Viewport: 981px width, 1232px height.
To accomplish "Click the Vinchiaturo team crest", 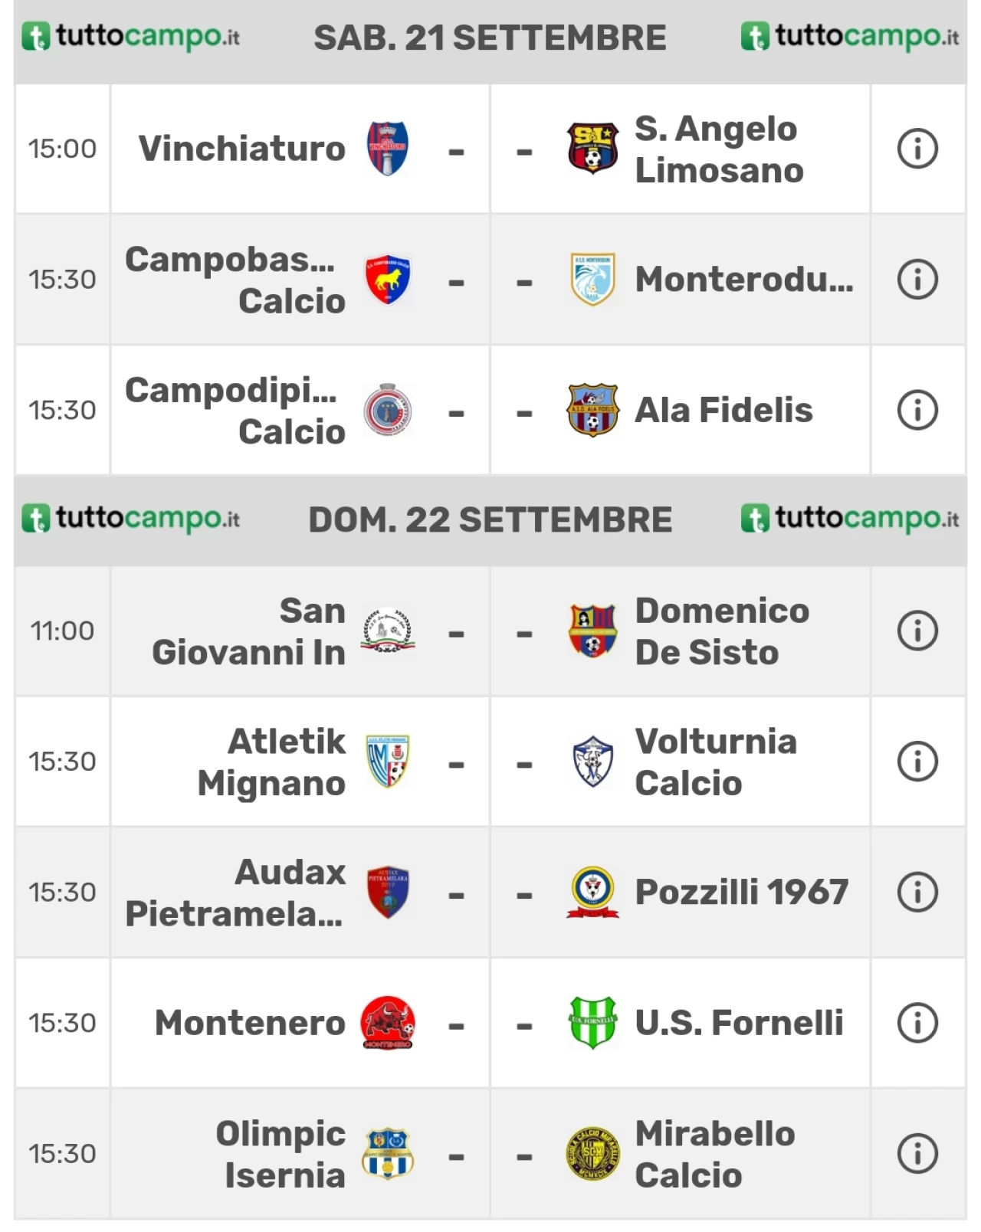I will [388, 149].
